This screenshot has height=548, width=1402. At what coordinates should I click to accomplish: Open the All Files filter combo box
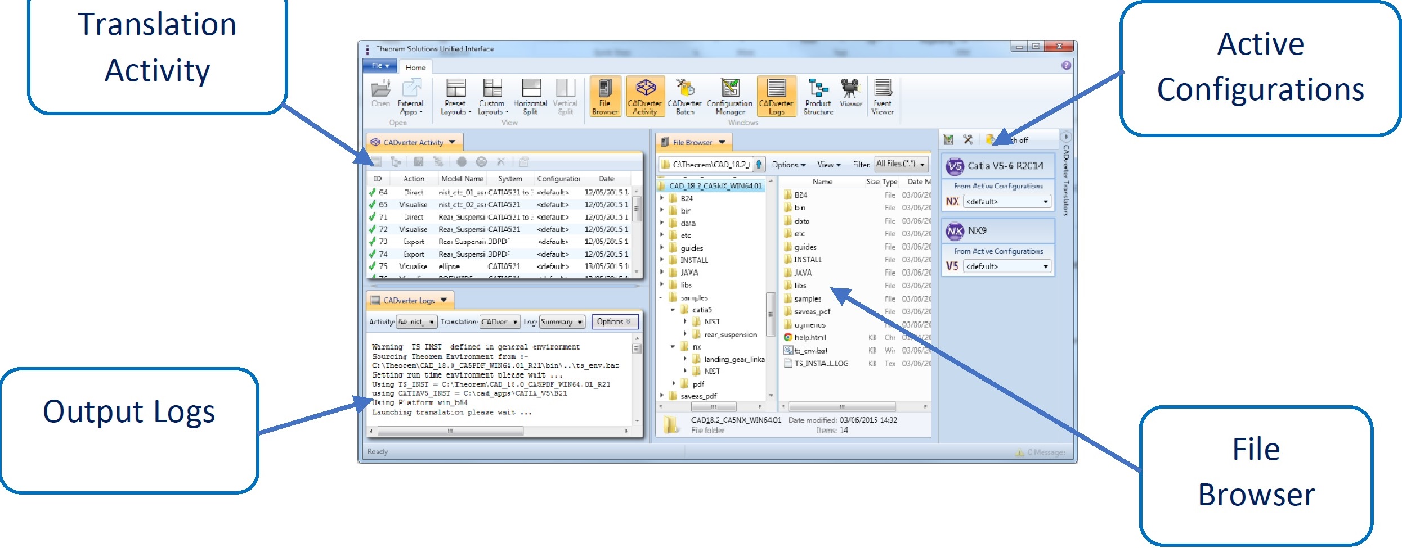tap(900, 164)
